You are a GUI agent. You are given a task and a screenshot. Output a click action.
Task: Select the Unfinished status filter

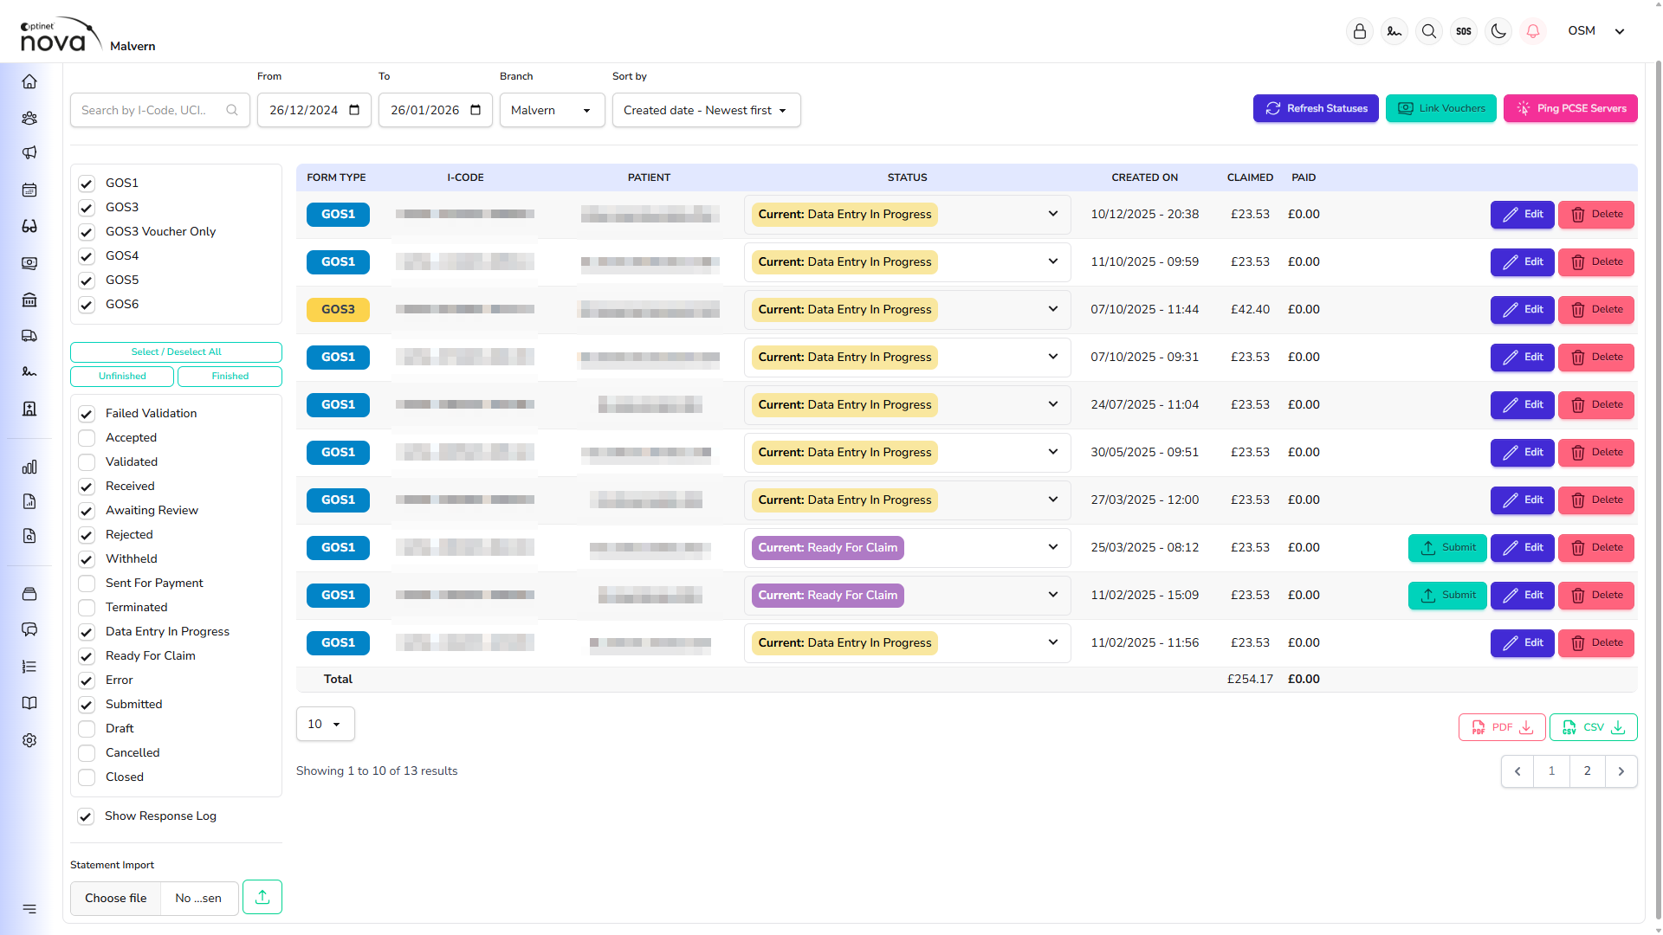click(x=122, y=376)
